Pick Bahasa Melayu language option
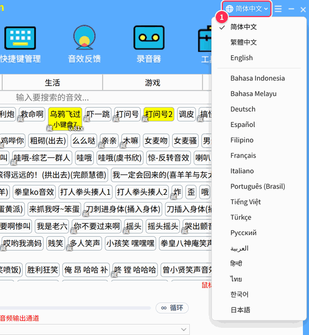Viewport: 309px width, 335px height. click(x=253, y=94)
